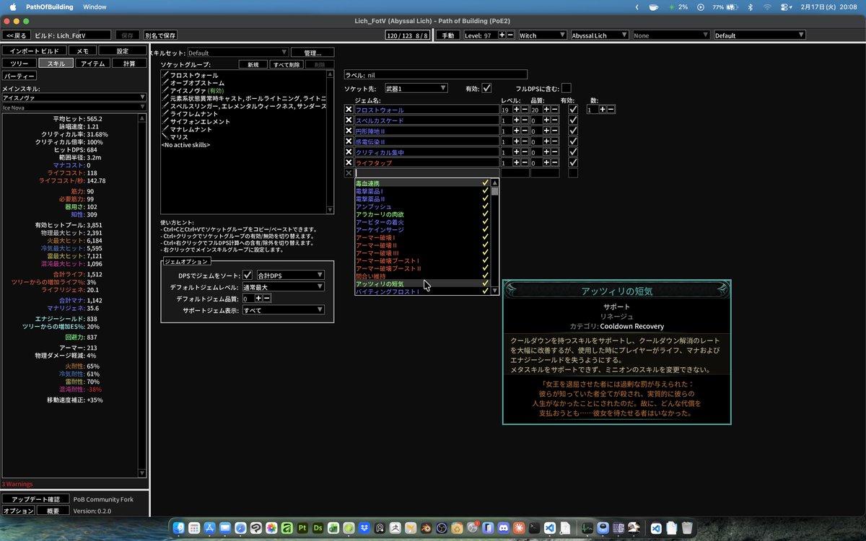
Task: Open the Witch class dropdown
Action: tap(542, 35)
